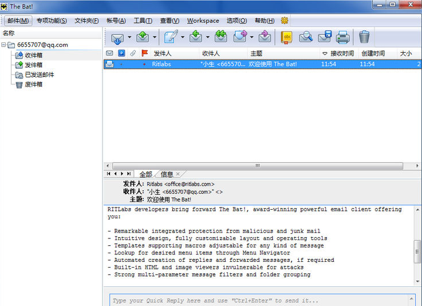This screenshot has height=306, width=422.
Task: Click the message list horizontal scrollbar thumb
Action: (258, 166)
